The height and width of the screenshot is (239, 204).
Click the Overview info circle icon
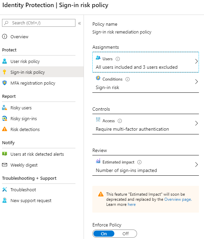(5, 37)
